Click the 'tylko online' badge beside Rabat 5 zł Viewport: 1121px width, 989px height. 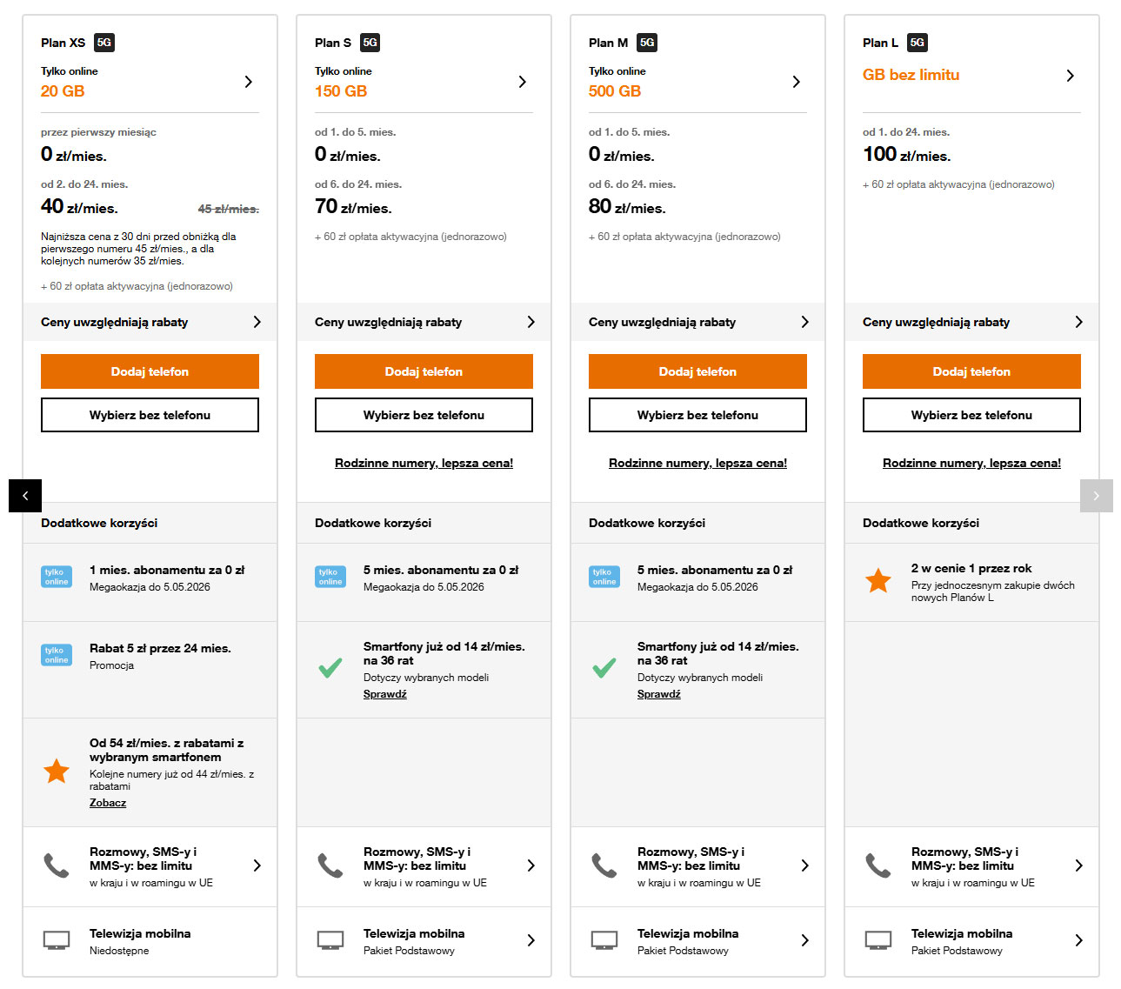pos(57,655)
